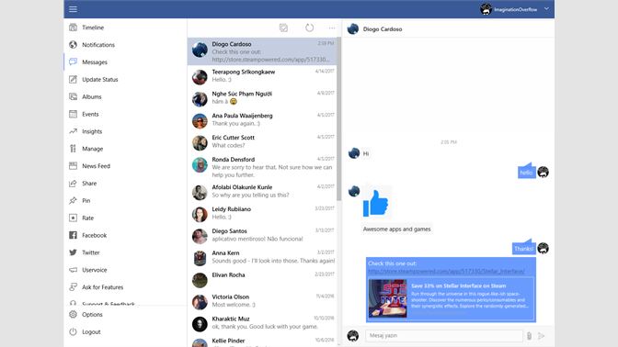Click the message text input field
Viewport: 618px width, 347px height.
444,336
